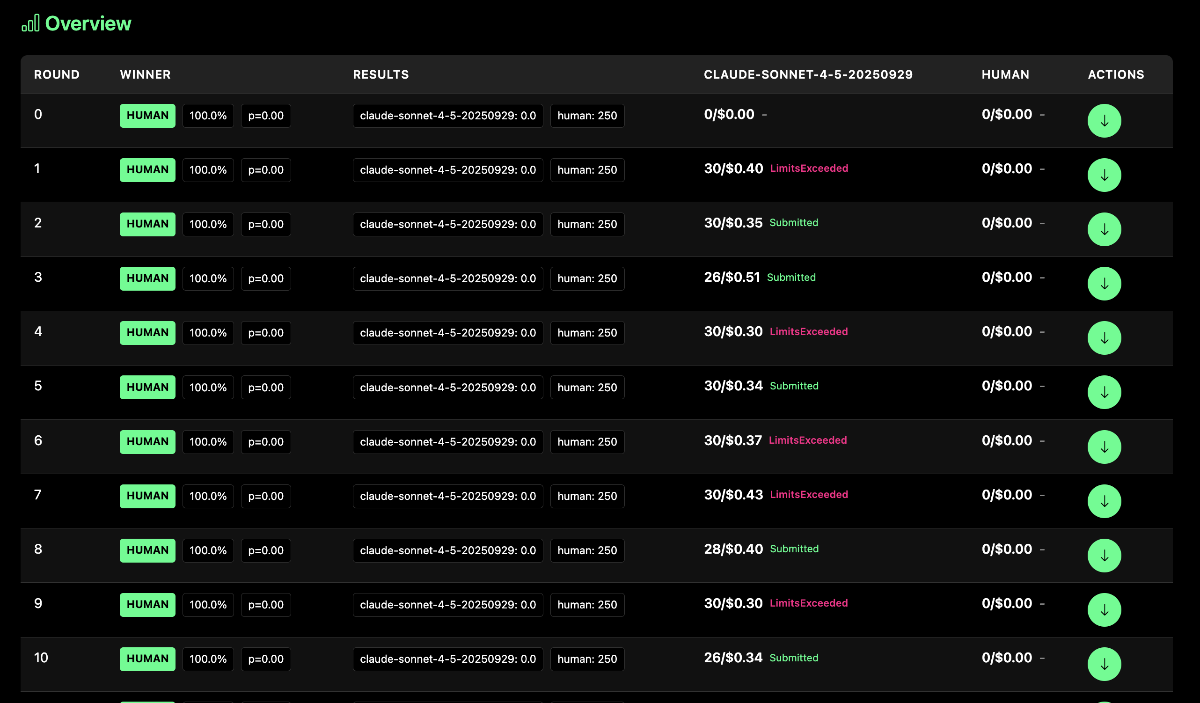1200x703 pixels.
Task: Download round 1 results via the arrow icon
Action: tap(1104, 175)
